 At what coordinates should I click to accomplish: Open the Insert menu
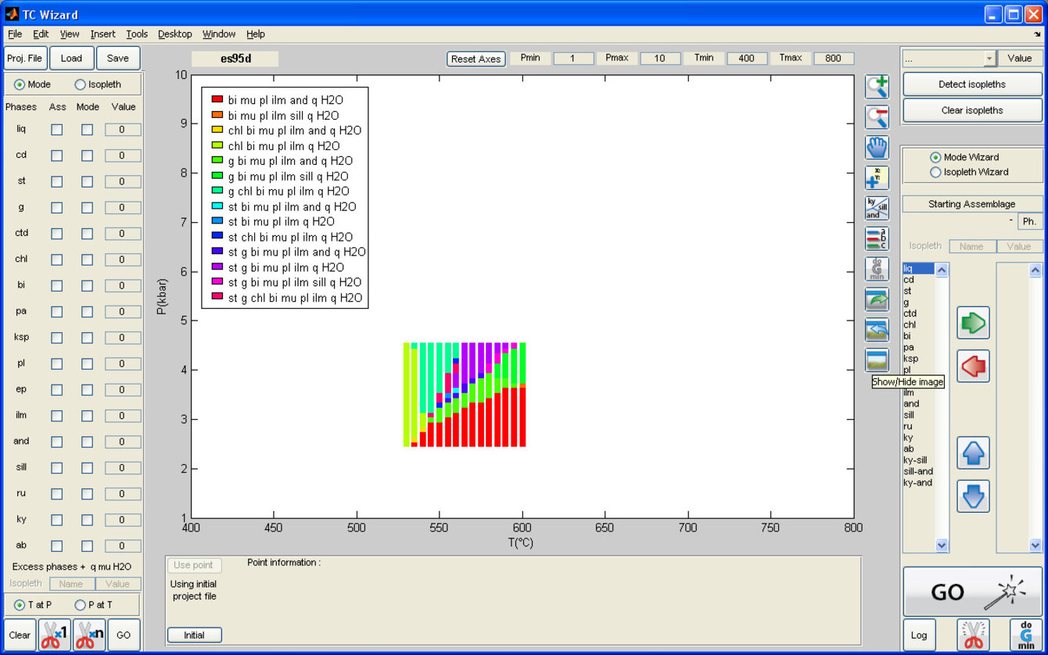click(x=102, y=34)
